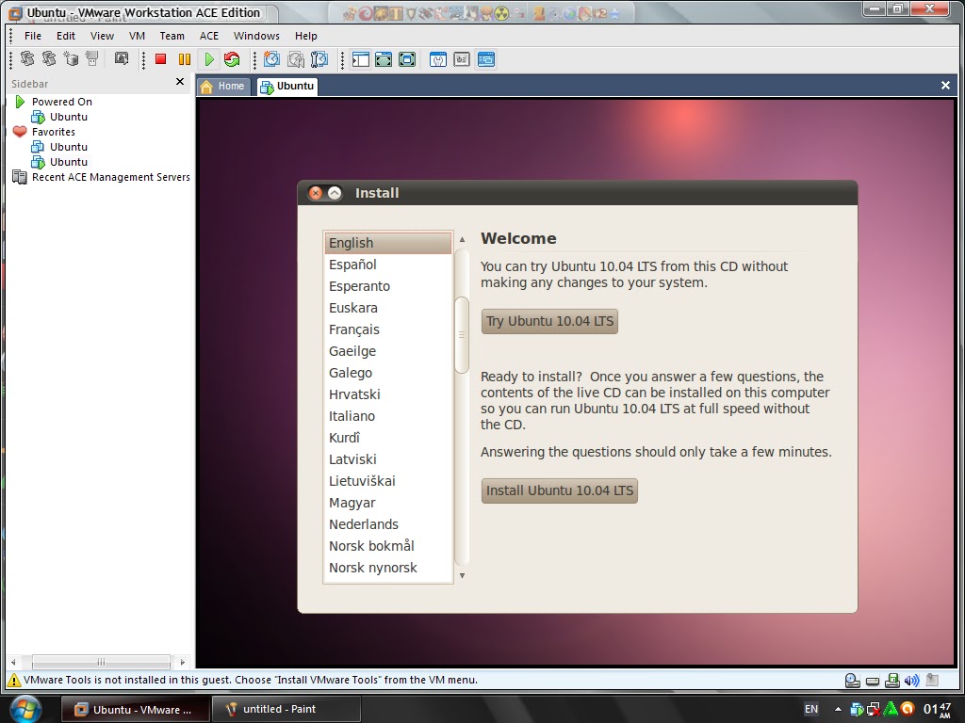The image size is (965, 723).
Task: Click the sidebar horizontal scrollbar thumb
Action: 101,662
